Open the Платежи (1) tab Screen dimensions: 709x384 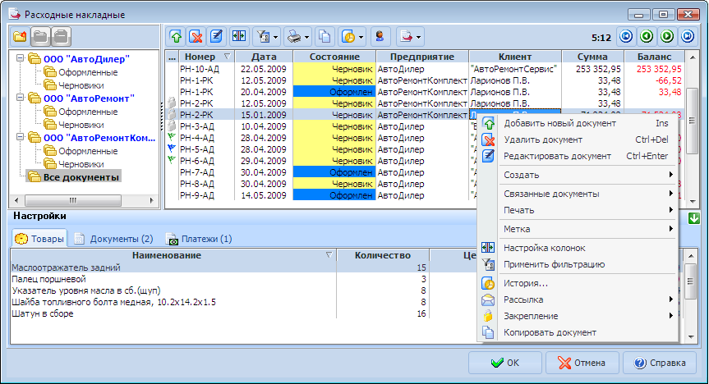click(x=200, y=239)
